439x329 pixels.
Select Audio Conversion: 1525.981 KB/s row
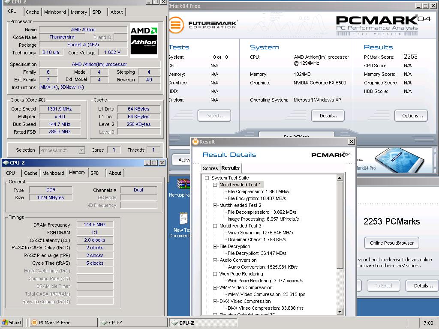pos(263,267)
